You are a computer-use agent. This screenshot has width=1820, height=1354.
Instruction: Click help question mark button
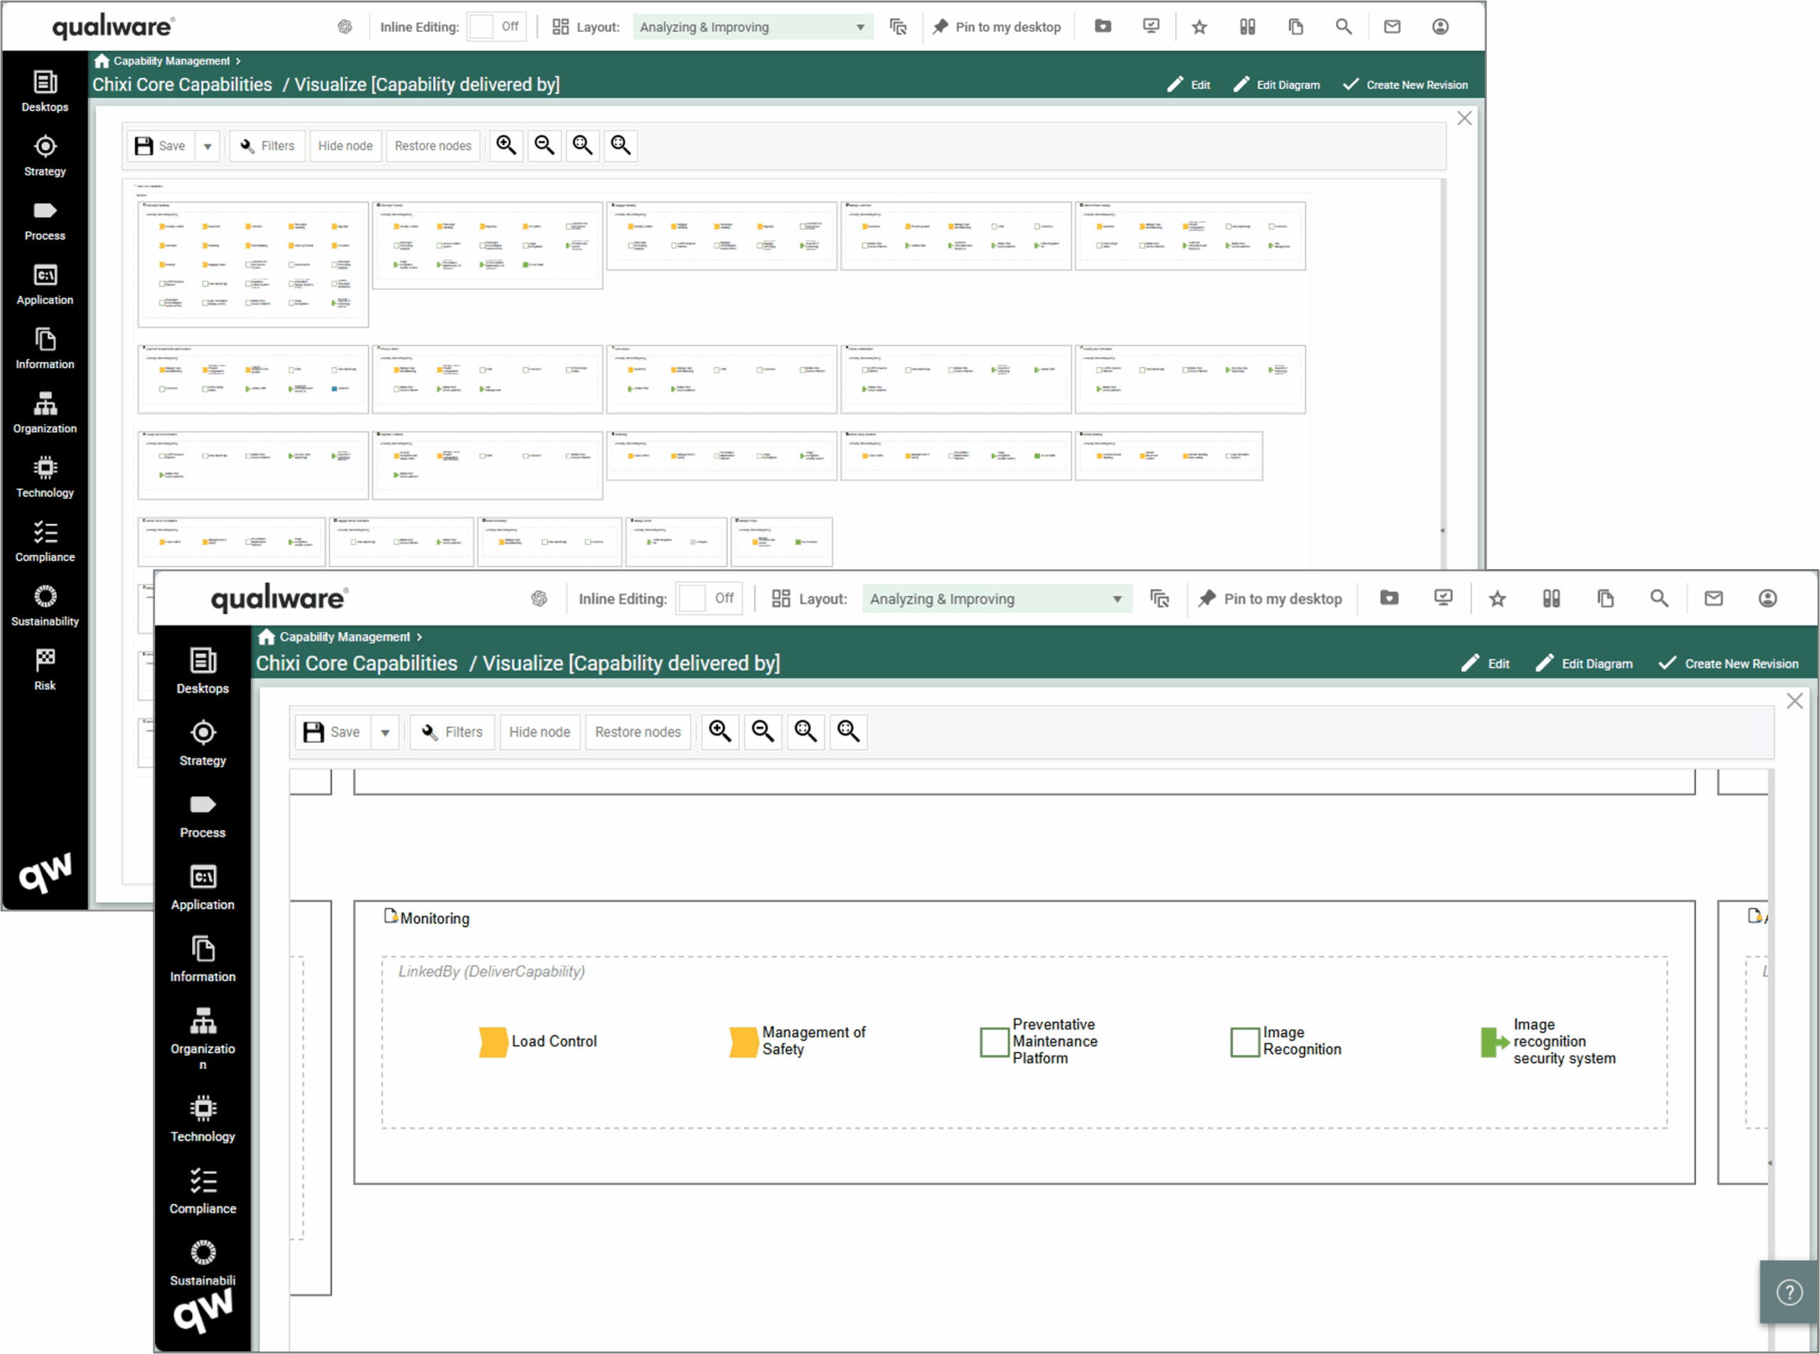[1789, 1293]
